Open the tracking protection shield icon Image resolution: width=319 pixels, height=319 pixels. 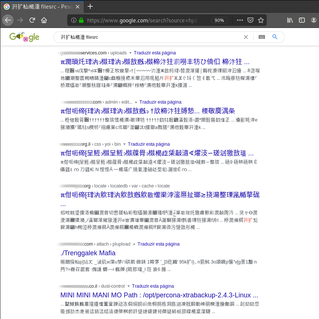coord(74,20)
